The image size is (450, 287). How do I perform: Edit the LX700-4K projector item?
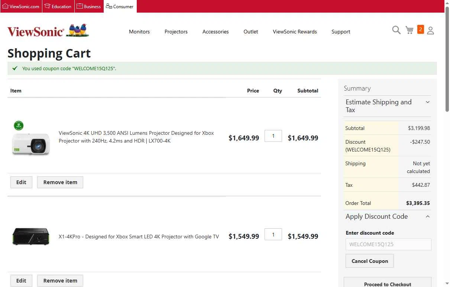pos(21,182)
